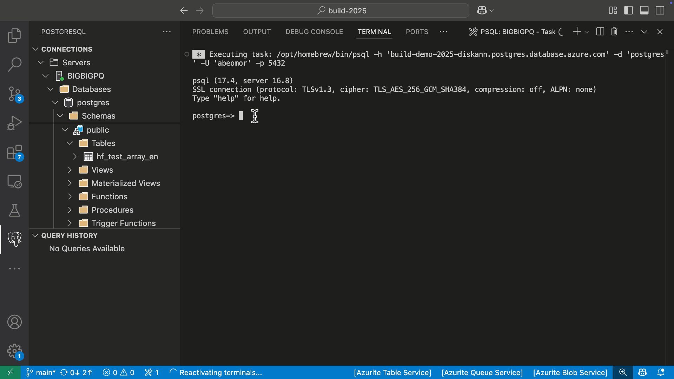Image resolution: width=674 pixels, height=379 pixels.
Task: Switch to the DEBUG CONSOLE tab
Action: point(314,32)
